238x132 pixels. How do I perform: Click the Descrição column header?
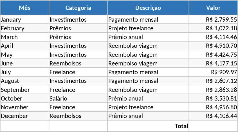[x=148, y=8]
